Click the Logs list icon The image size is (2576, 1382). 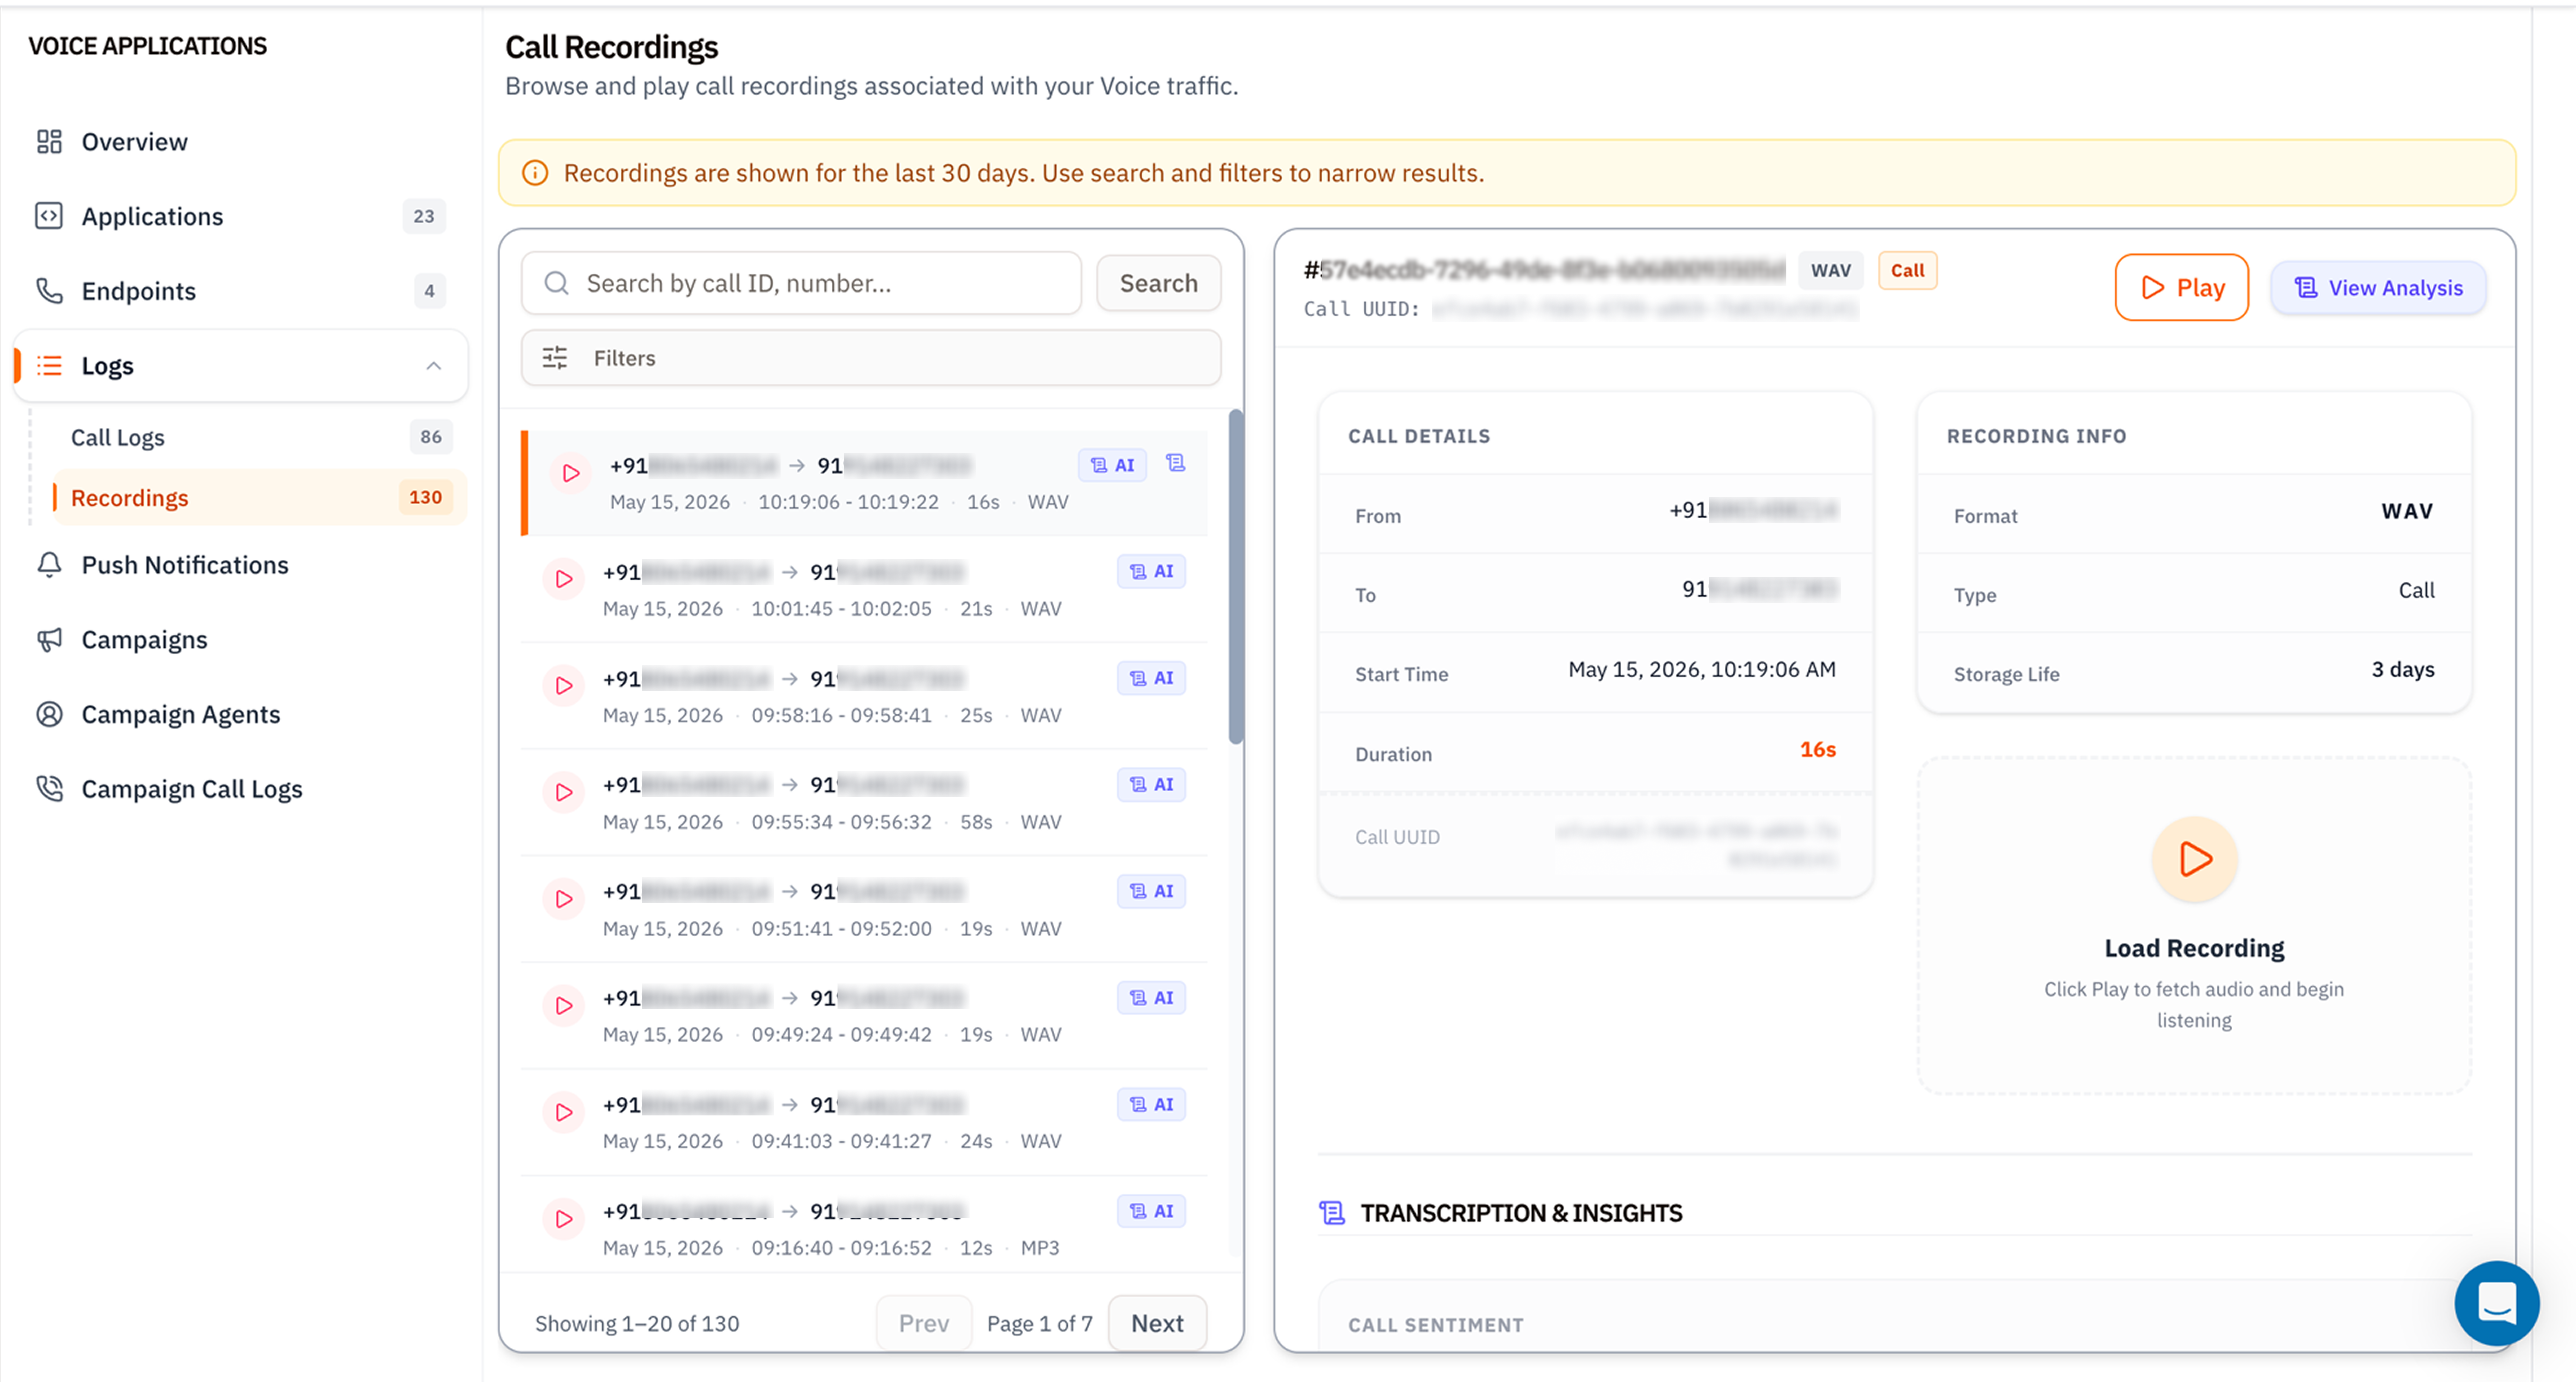49,366
